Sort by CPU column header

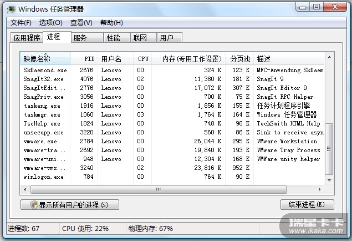tap(142, 59)
